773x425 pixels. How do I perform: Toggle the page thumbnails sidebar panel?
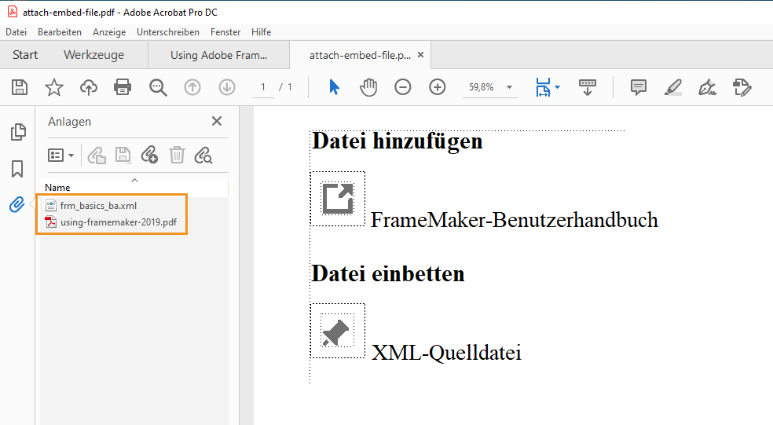pos(17,133)
